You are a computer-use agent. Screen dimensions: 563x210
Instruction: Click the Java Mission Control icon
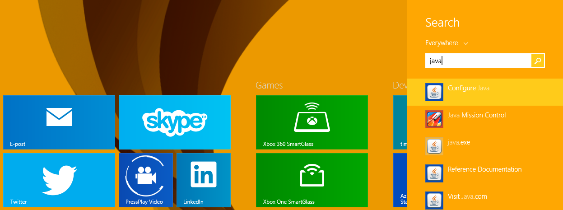(x=434, y=119)
